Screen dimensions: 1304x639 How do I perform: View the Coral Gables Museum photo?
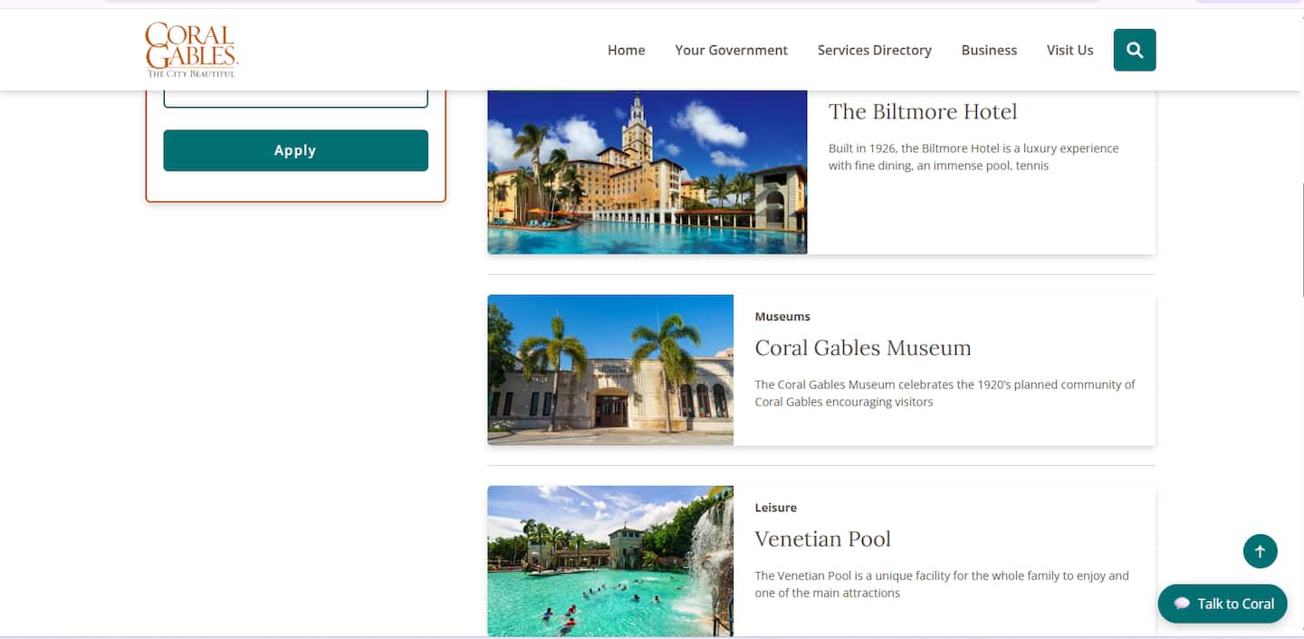coord(610,369)
